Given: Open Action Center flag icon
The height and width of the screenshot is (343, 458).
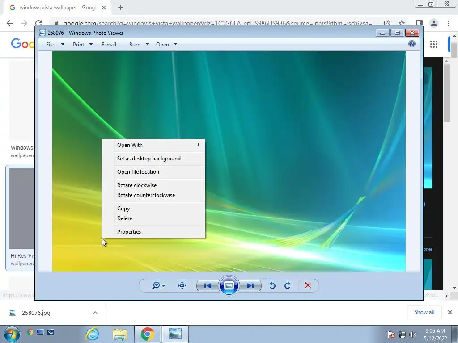Looking at the screenshot, I should click(x=391, y=335).
